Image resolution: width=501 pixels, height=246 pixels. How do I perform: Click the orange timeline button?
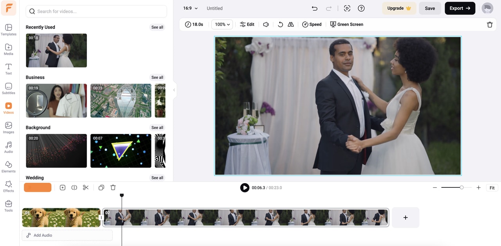tap(38, 187)
